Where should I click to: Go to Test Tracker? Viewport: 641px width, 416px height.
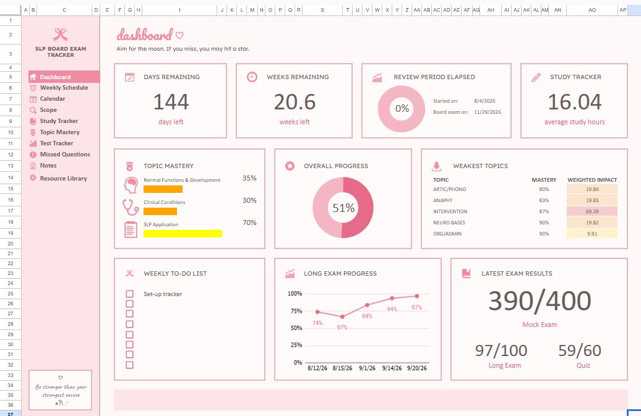(x=56, y=143)
